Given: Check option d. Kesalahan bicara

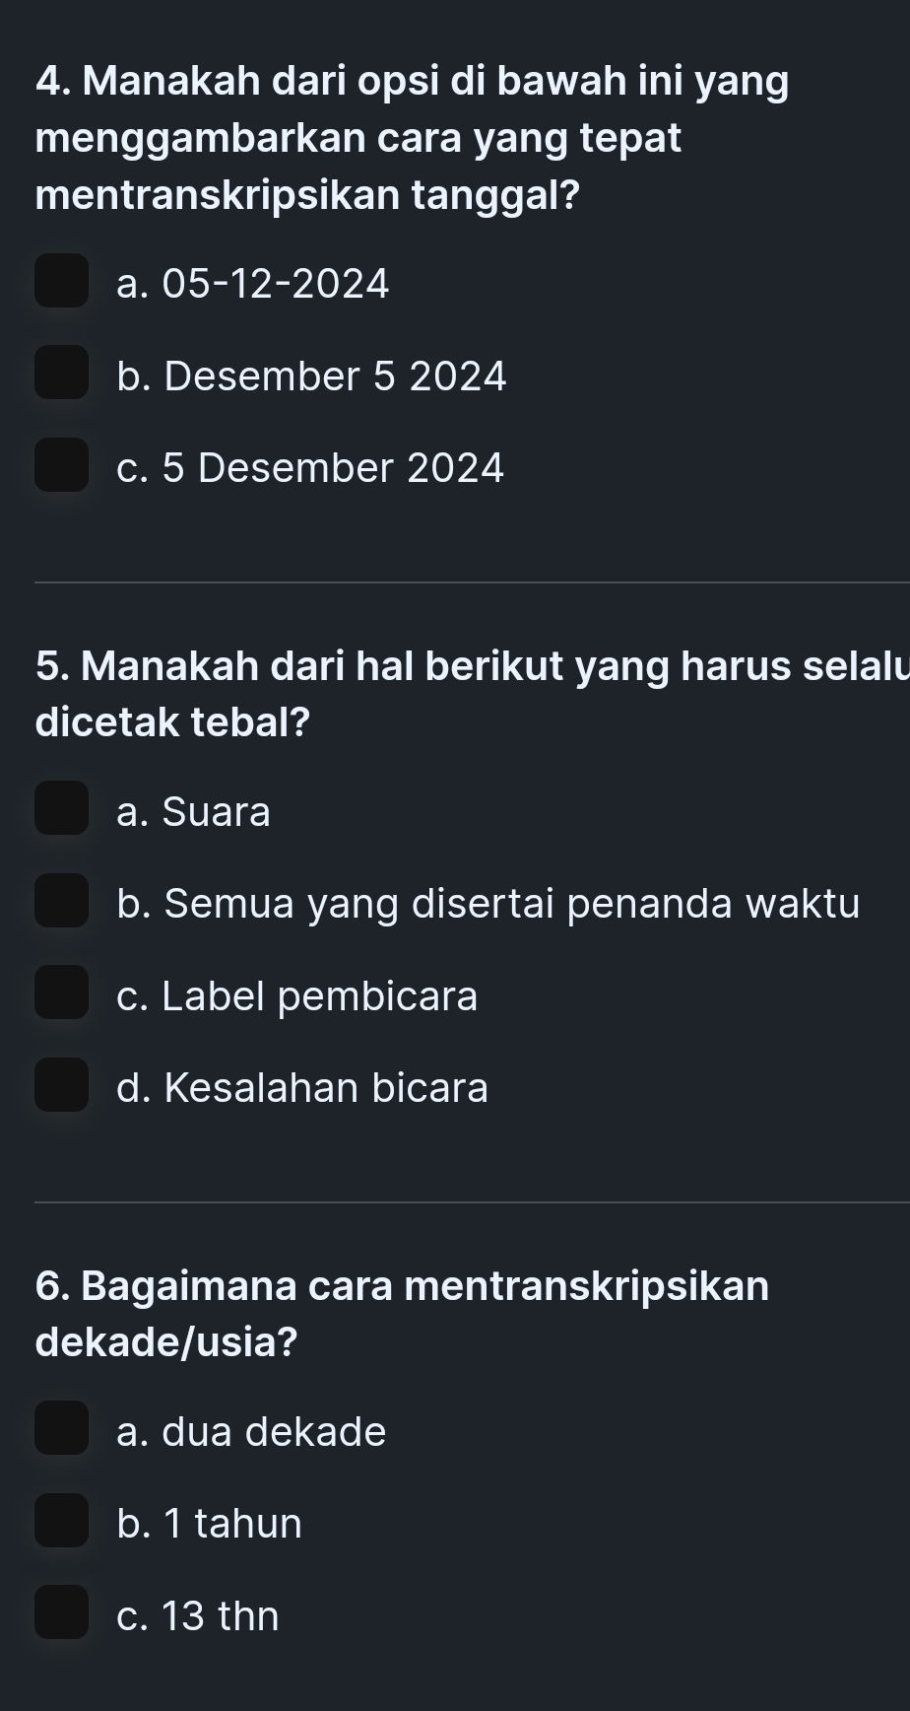Looking at the screenshot, I should pos(61,1087).
